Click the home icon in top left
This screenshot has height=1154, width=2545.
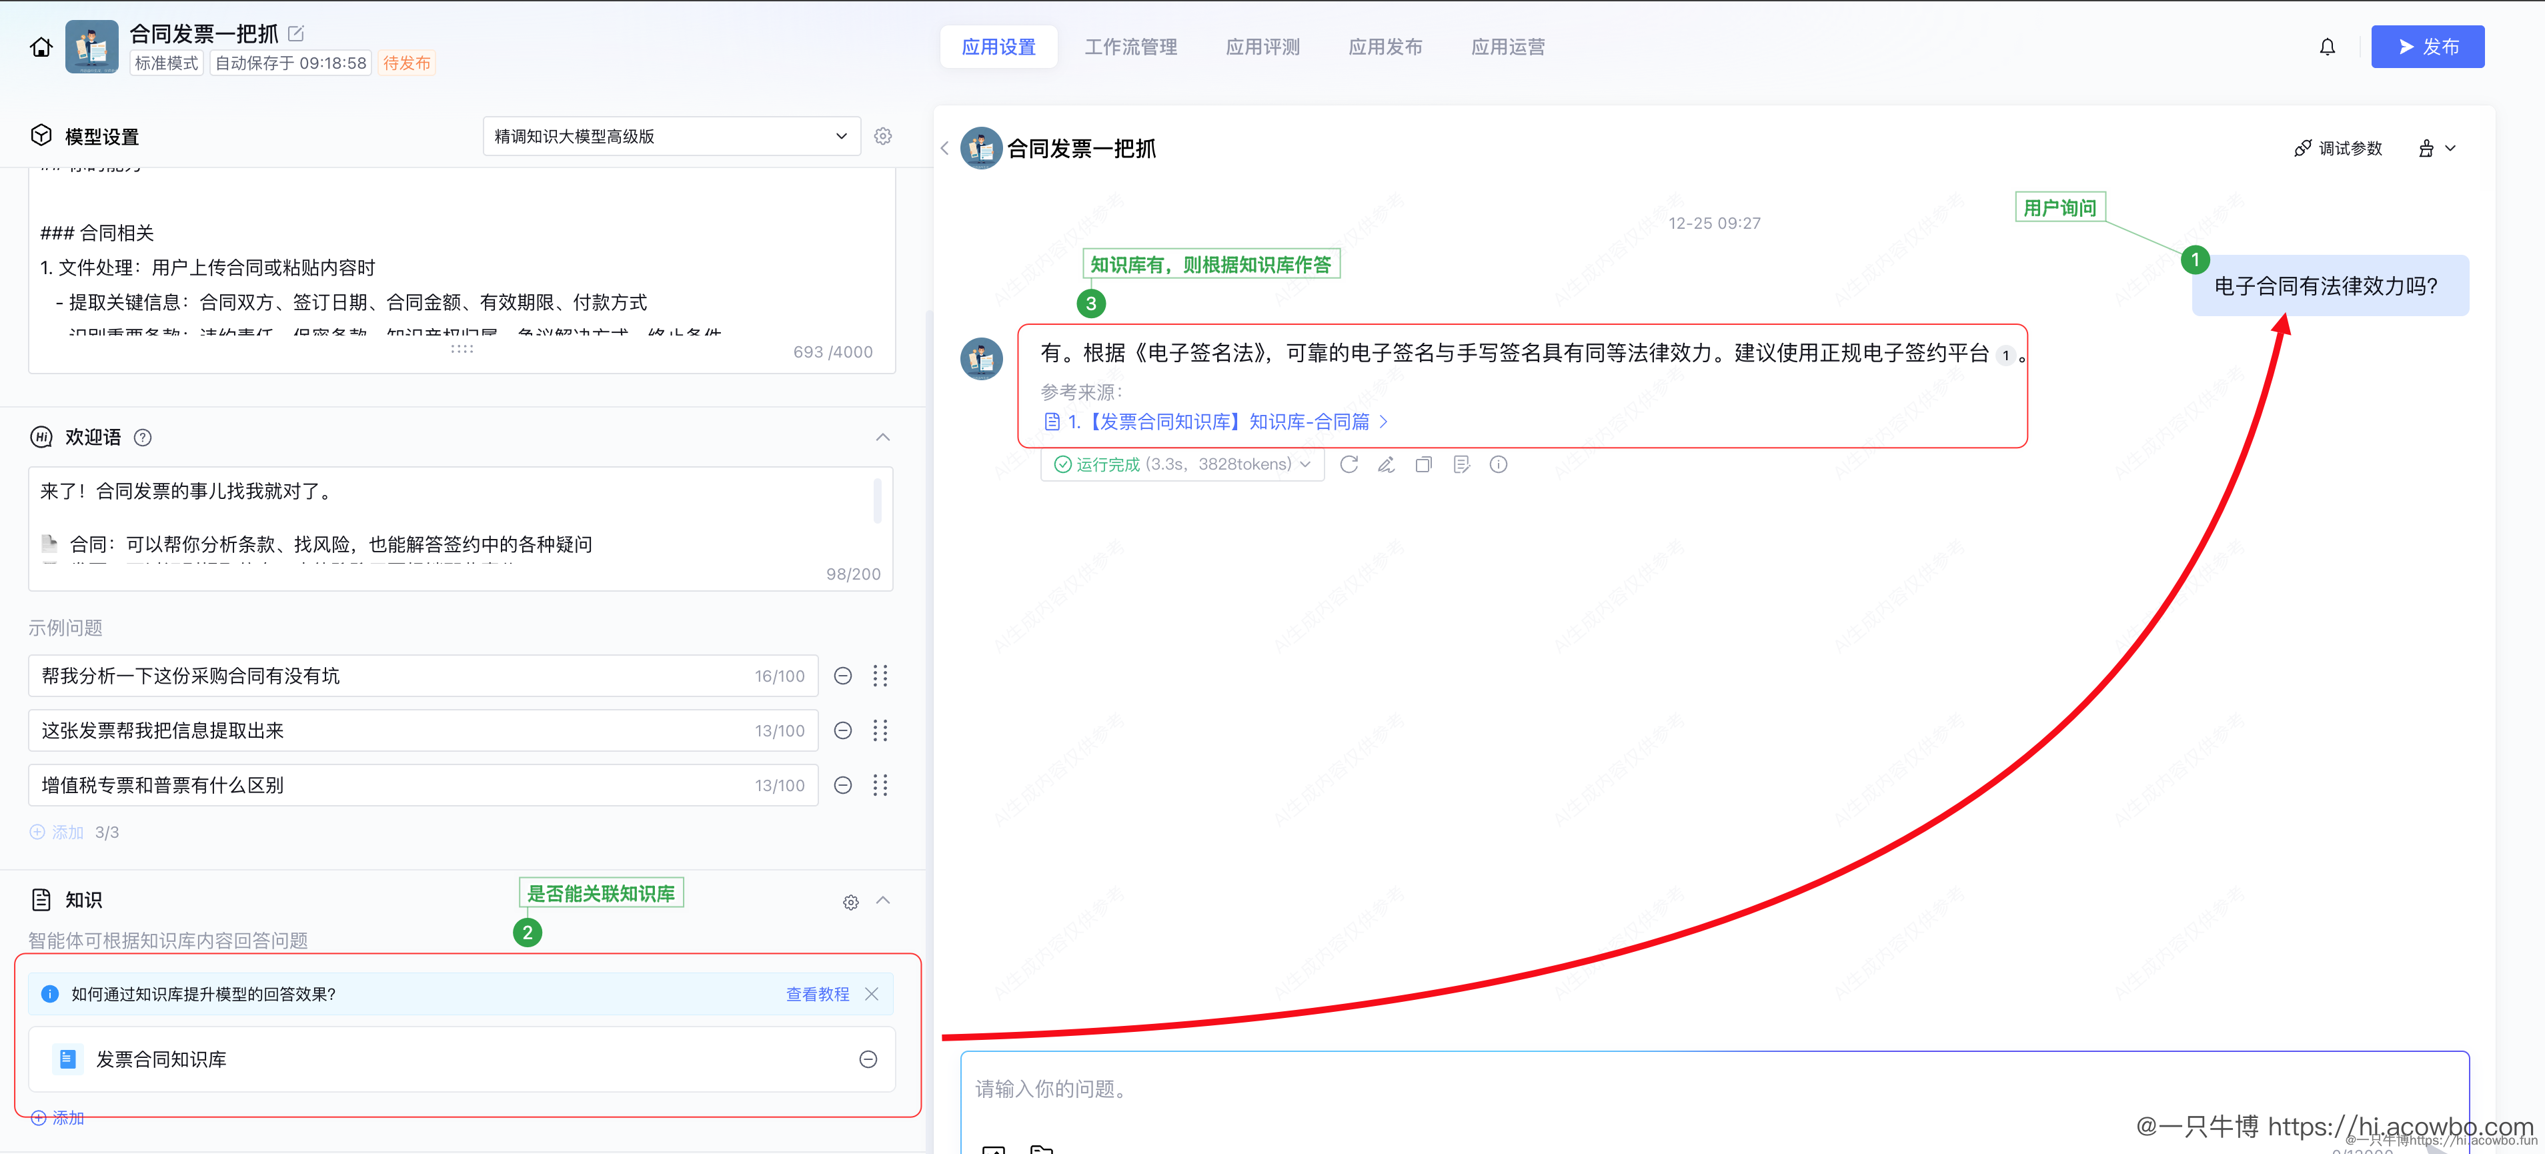[x=41, y=45]
